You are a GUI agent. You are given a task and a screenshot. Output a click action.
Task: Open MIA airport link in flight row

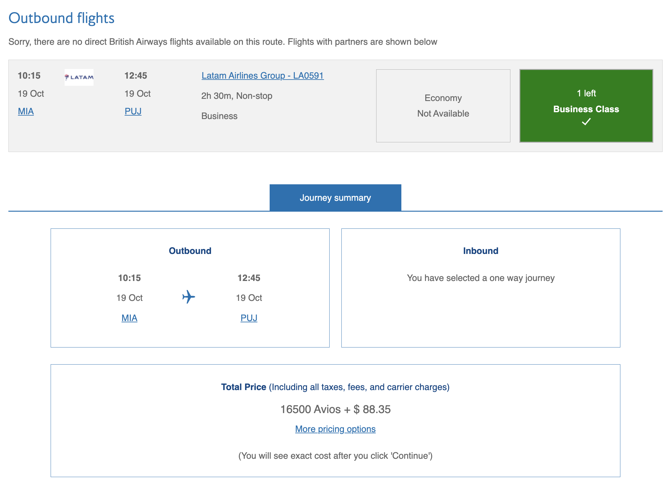[26, 111]
